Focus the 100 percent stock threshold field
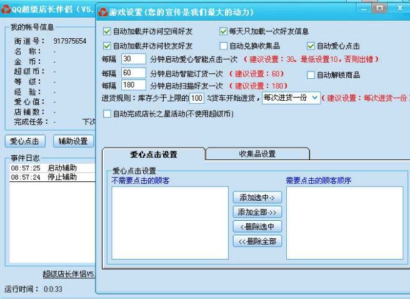The width and height of the screenshot is (410, 299). pos(197,98)
